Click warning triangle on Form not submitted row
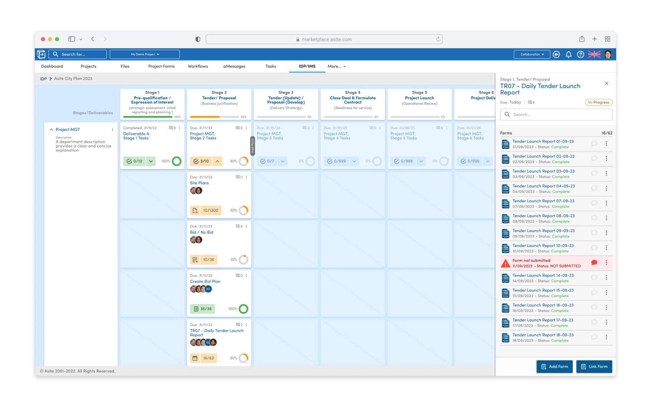 click(x=505, y=263)
